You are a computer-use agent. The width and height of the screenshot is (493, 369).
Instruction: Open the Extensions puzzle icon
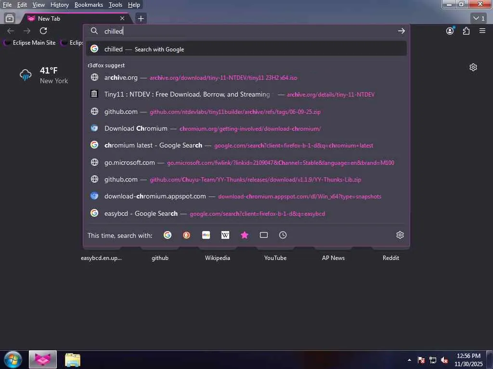point(466,31)
